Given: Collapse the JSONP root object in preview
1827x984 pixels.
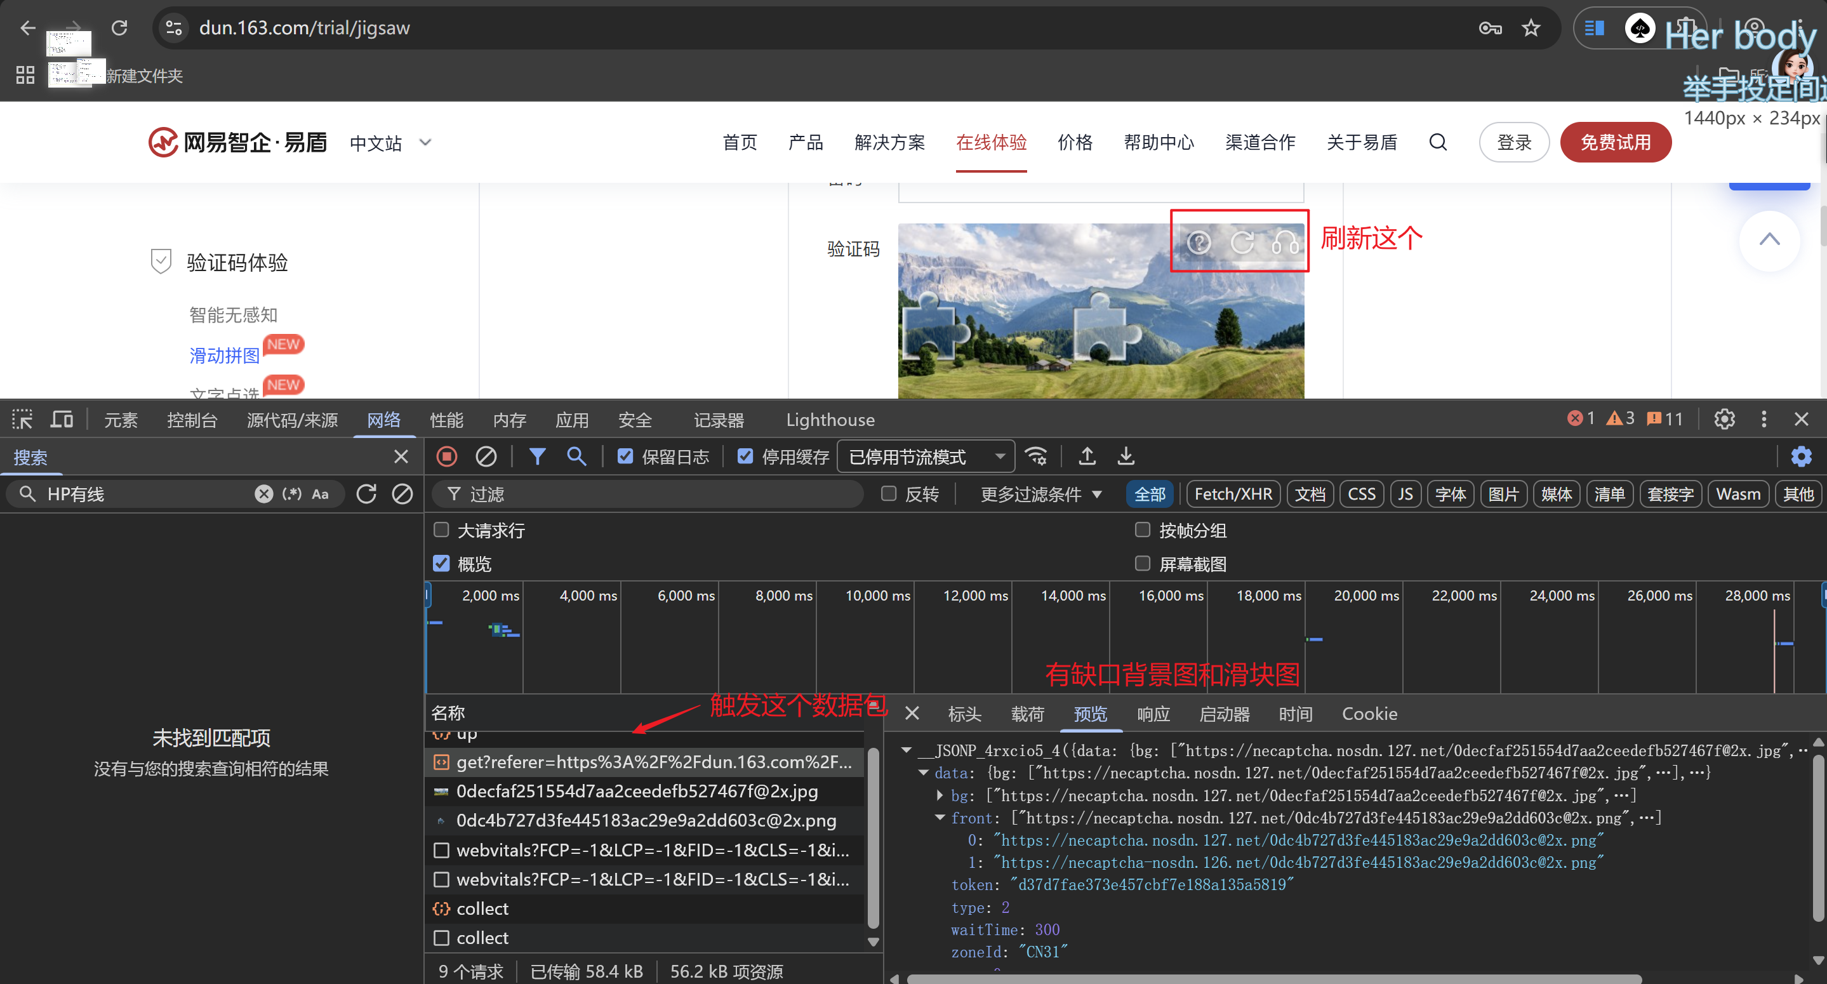Looking at the screenshot, I should point(907,750).
